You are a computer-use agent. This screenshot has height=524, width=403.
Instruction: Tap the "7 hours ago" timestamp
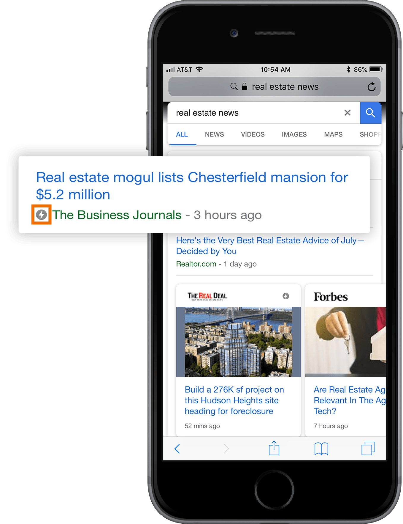[x=331, y=426]
